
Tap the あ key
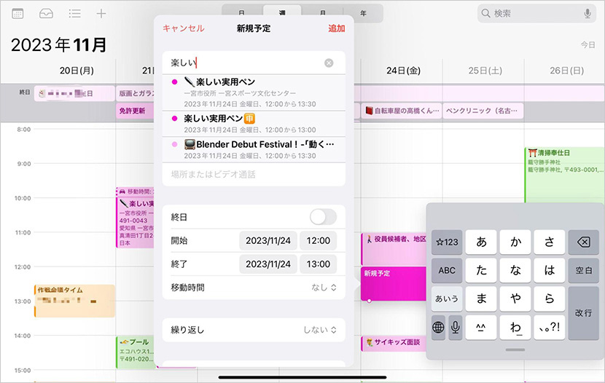click(x=481, y=242)
